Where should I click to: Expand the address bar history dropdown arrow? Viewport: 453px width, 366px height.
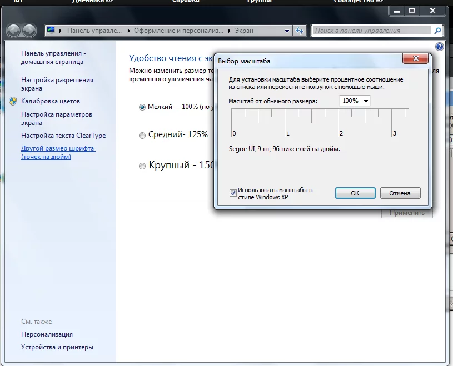point(287,31)
